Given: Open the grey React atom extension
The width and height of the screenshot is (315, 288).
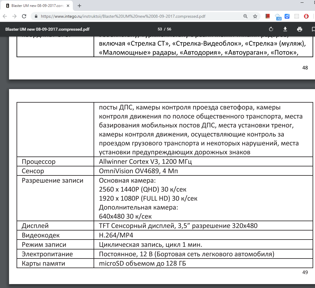Looking at the screenshot, I should tap(297, 16).
